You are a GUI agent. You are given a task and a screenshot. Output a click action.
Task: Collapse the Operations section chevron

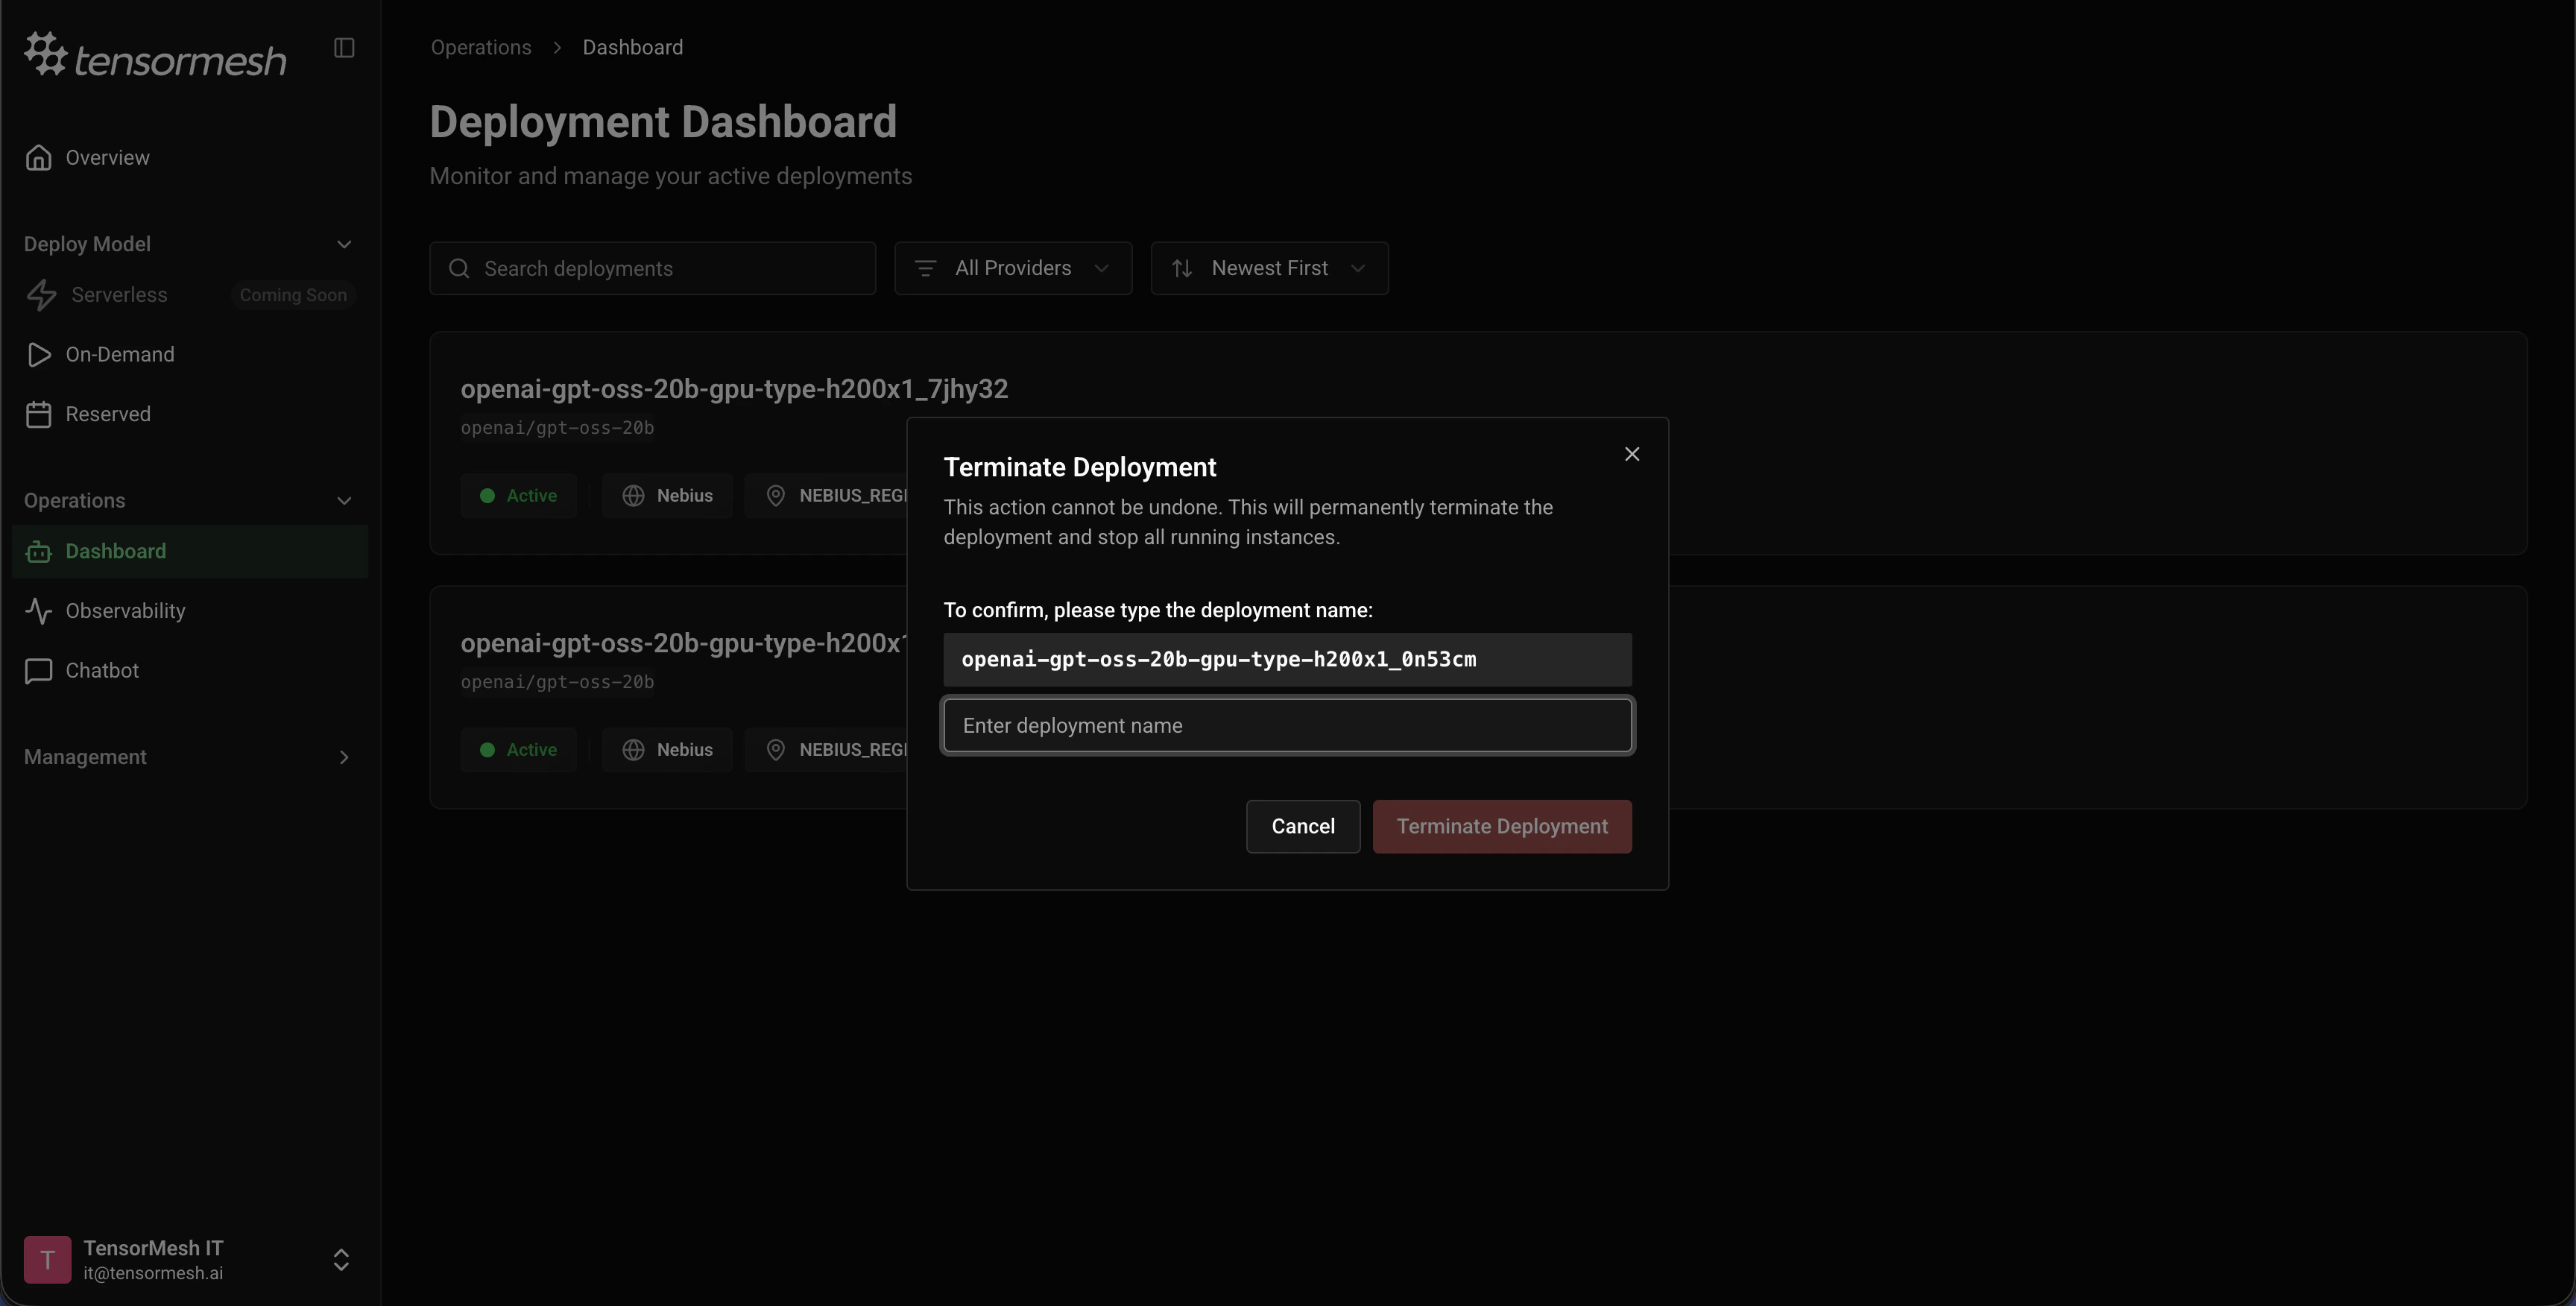pyautogui.click(x=344, y=501)
